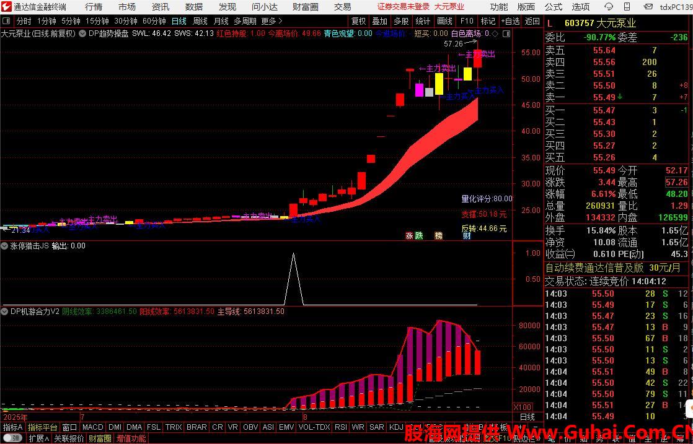
Task: Switch to the 1分钟 period tab
Action: pos(47,20)
